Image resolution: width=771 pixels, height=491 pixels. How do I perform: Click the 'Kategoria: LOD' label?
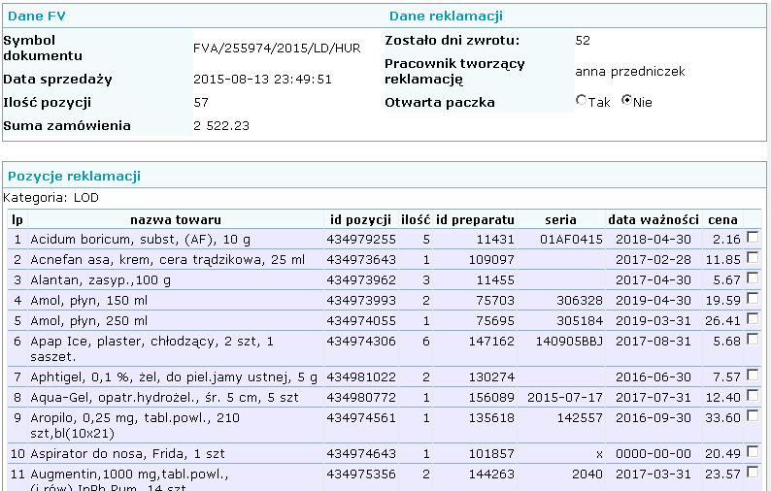50,198
